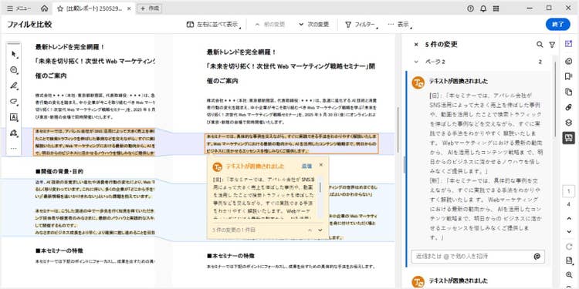Click the blue 終了 button
The image size is (579, 289).
[557, 25]
